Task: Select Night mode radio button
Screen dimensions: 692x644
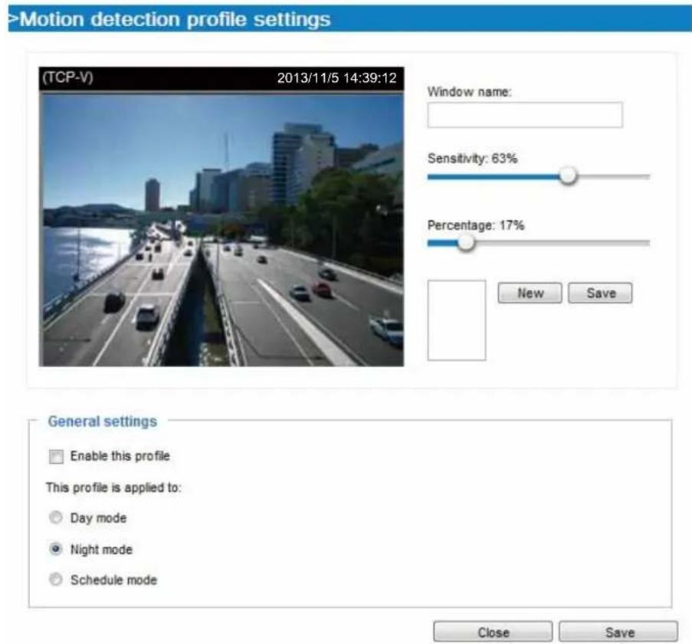Action: 56,549
